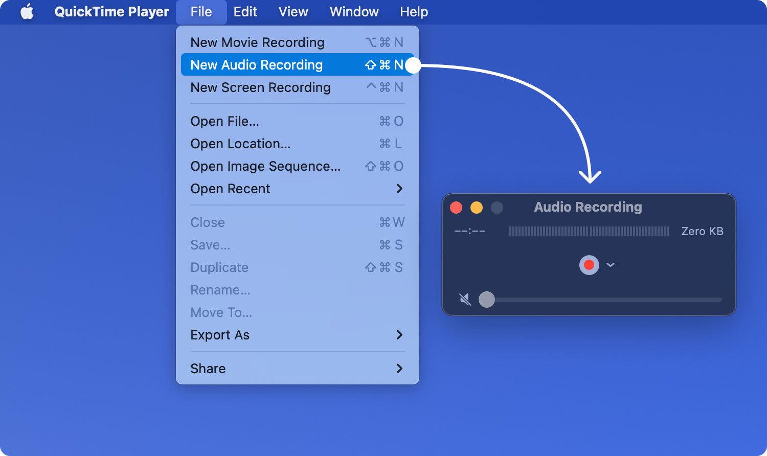Select New Audio Recording
Viewport: 767px width, 456px height.
point(297,65)
